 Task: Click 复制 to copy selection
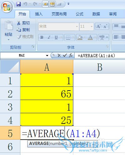(23, 30)
